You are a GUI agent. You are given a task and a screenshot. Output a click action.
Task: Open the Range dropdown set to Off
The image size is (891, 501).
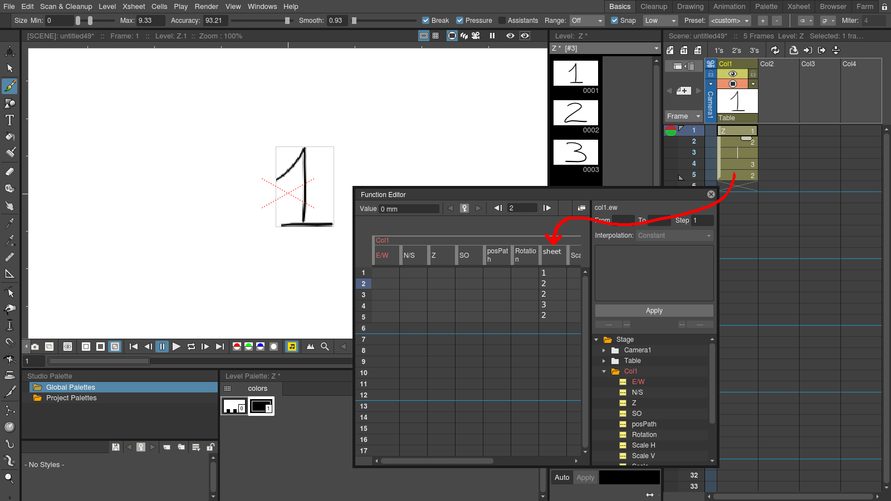pos(587,20)
